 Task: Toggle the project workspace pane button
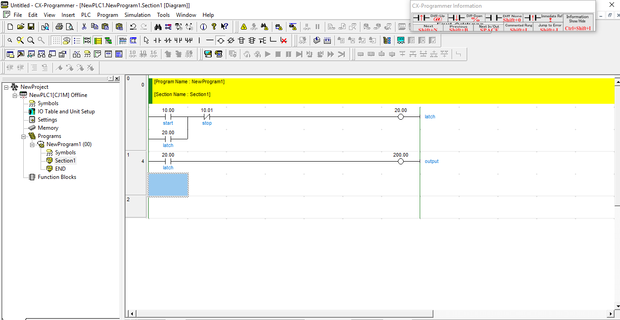pos(10,54)
